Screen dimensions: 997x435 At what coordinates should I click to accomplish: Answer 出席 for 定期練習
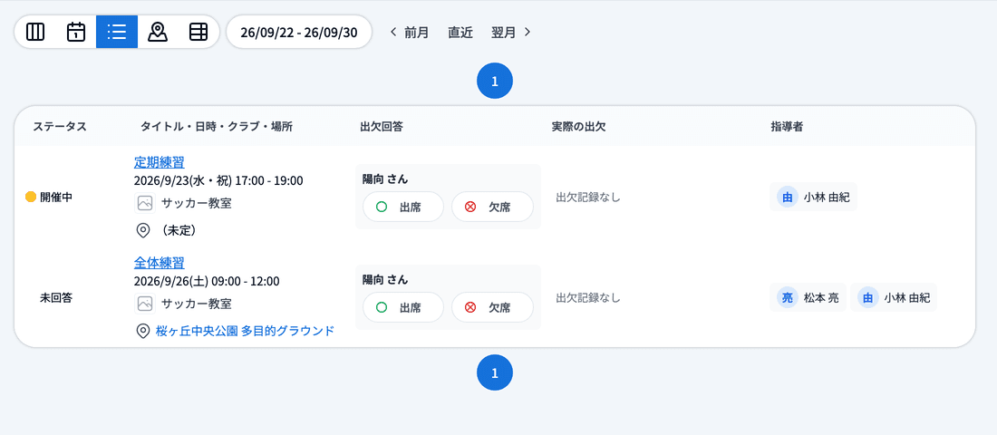(403, 207)
